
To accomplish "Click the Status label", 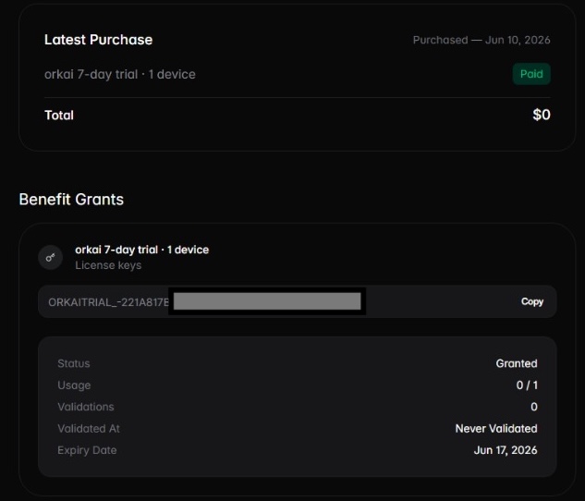I will (74, 363).
